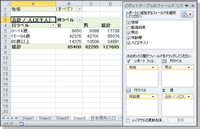Screen dimensions: 200x129
Task: Click the 更新 update button
Action: [x=181, y=120]
